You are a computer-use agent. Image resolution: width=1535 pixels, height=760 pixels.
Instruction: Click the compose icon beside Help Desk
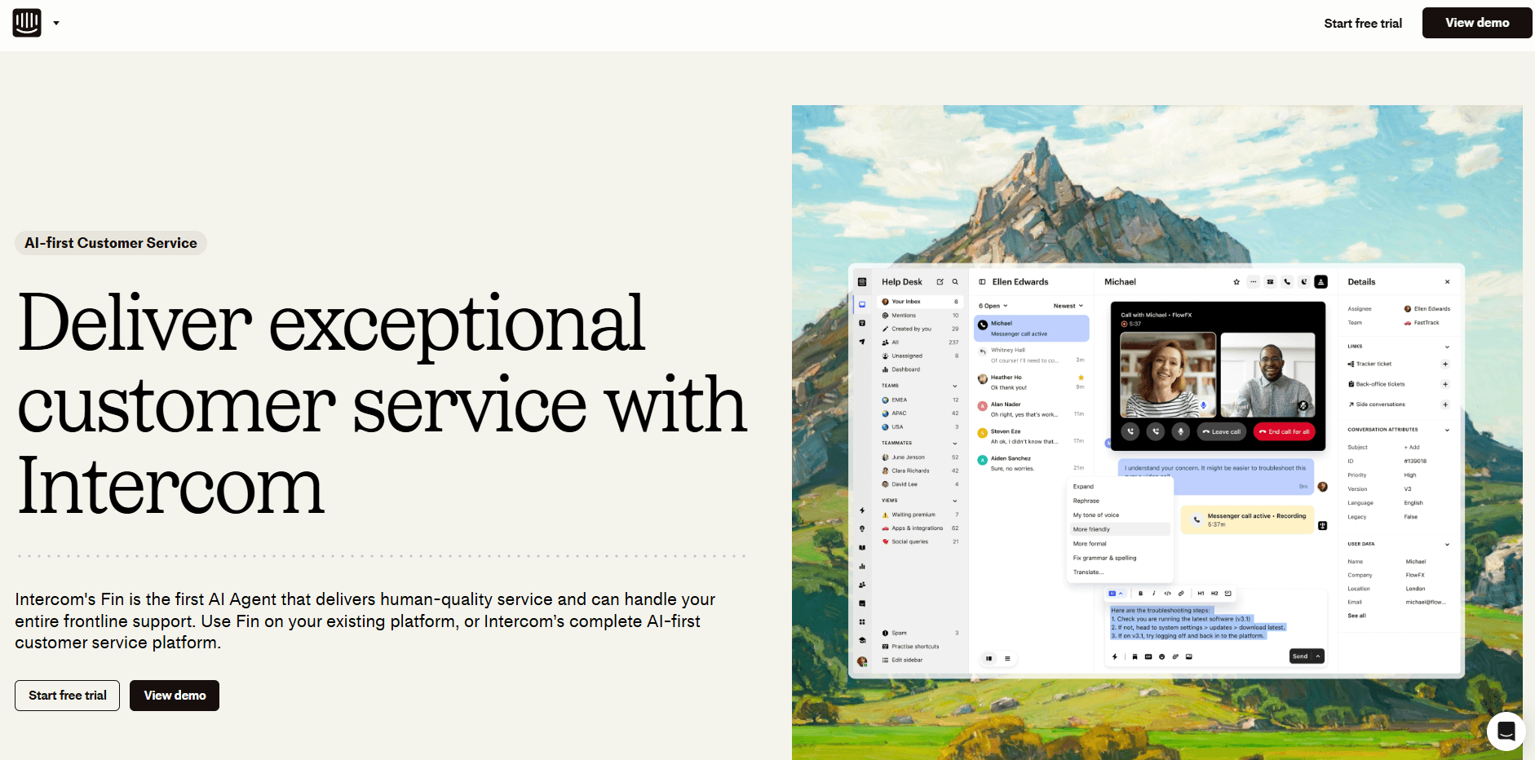tap(940, 282)
